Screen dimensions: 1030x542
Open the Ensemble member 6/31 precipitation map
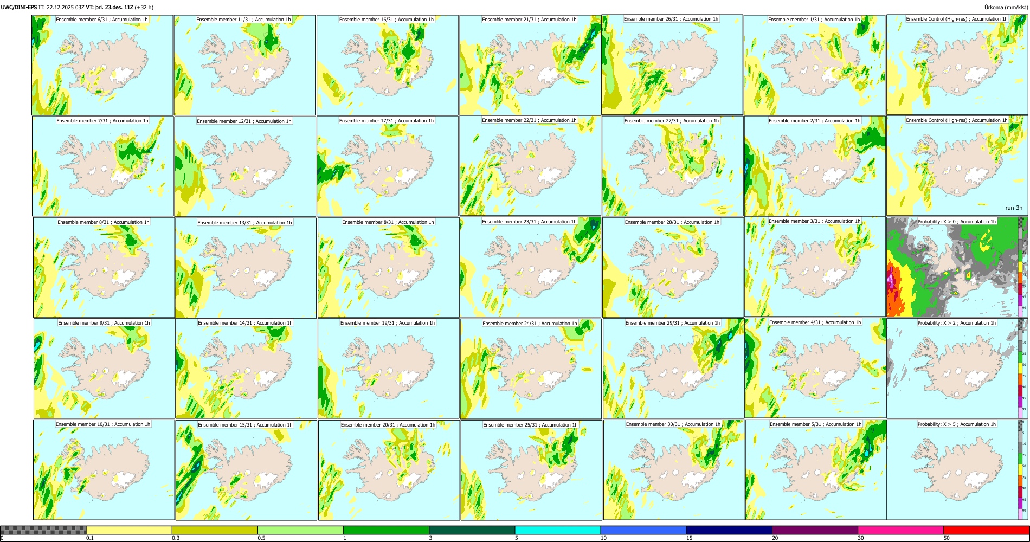pos(102,65)
